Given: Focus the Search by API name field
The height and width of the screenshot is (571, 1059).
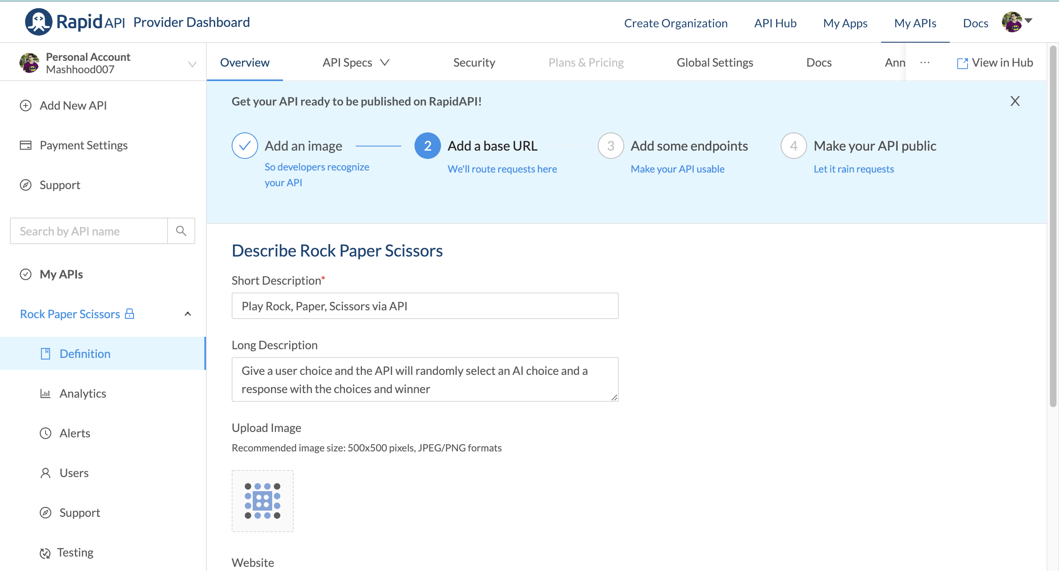Looking at the screenshot, I should coord(89,231).
